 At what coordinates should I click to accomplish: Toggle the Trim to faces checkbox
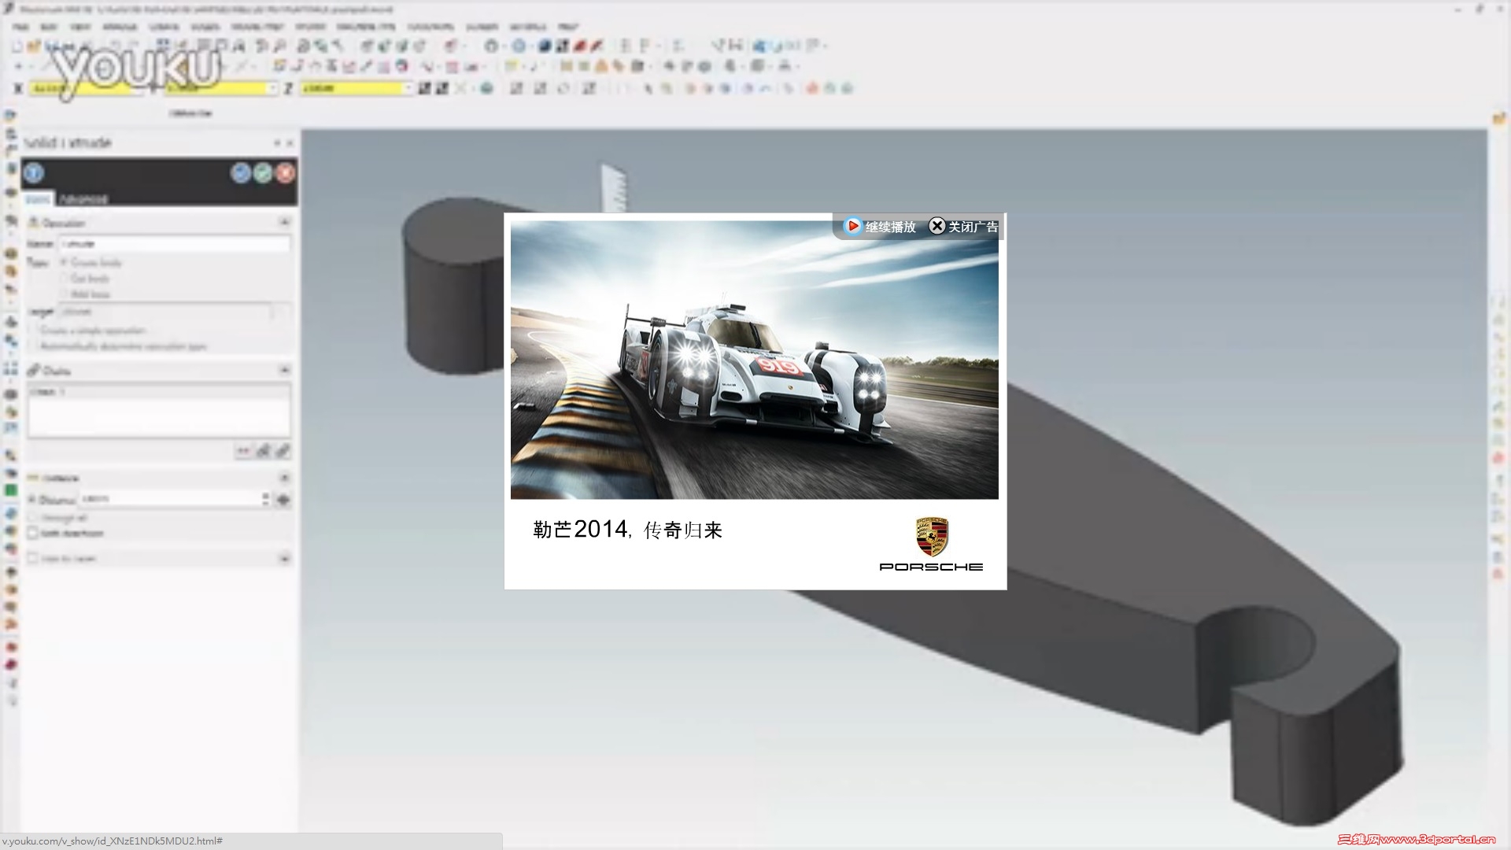pos(33,558)
